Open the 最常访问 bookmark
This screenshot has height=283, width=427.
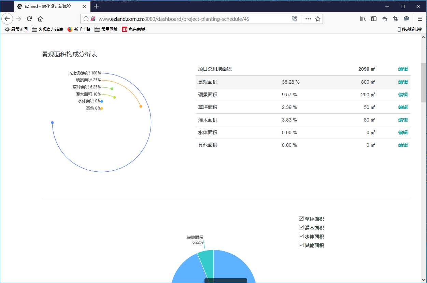tap(16, 29)
